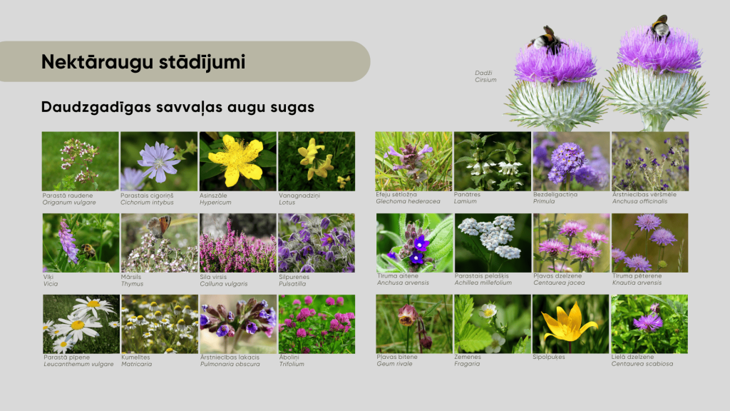Select the yellow Hypericum flower photo
The height and width of the screenshot is (411, 730).
click(237, 161)
